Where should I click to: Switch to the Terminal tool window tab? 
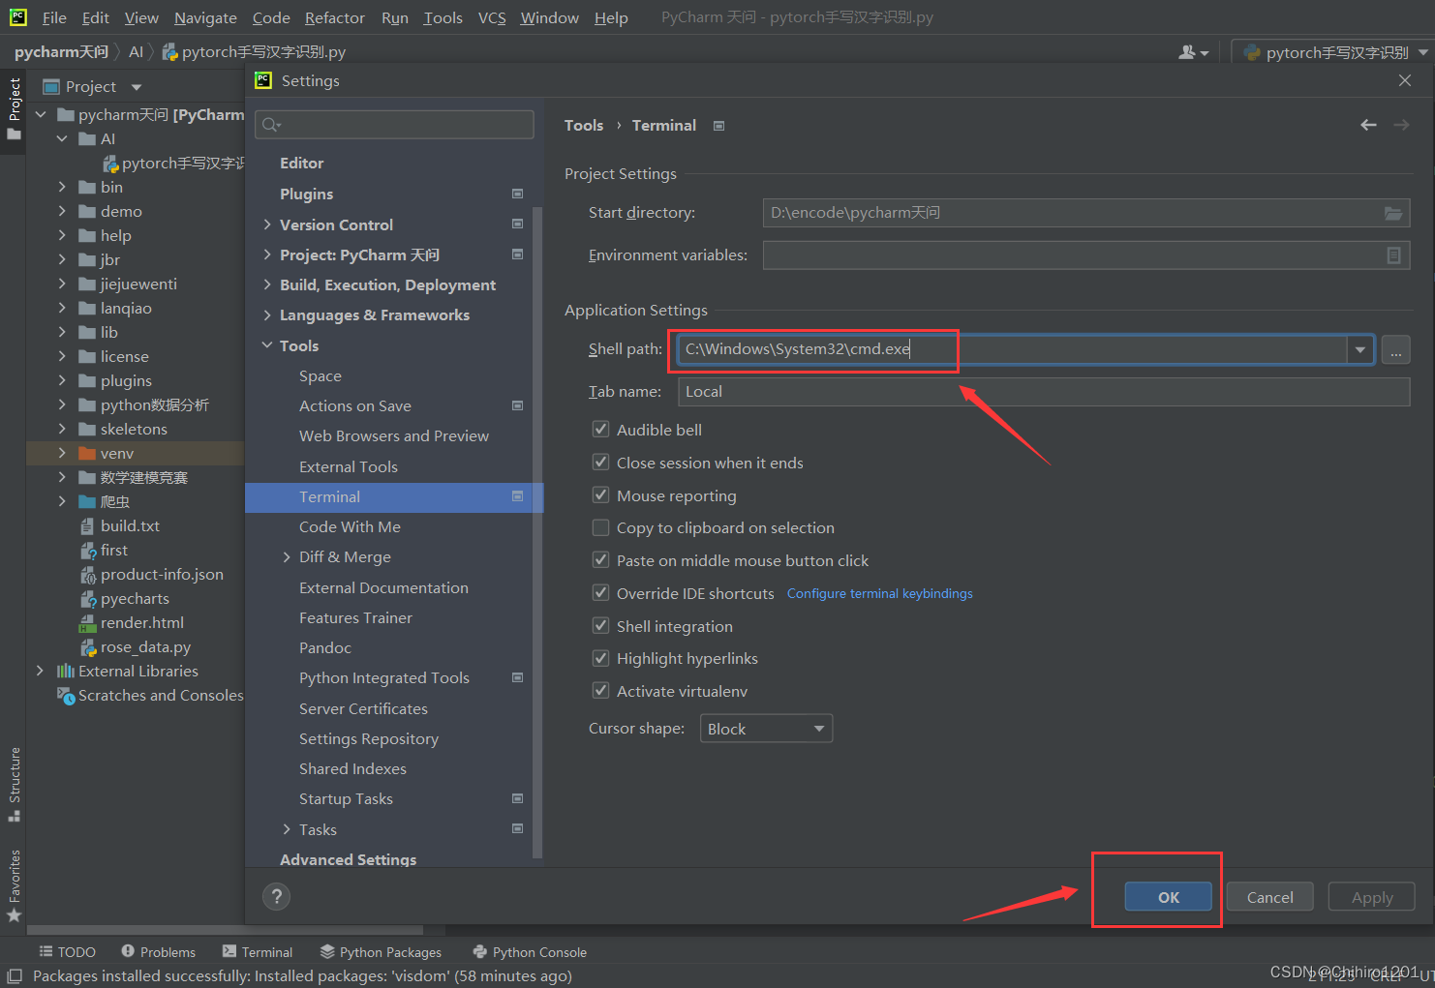pos(258,952)
